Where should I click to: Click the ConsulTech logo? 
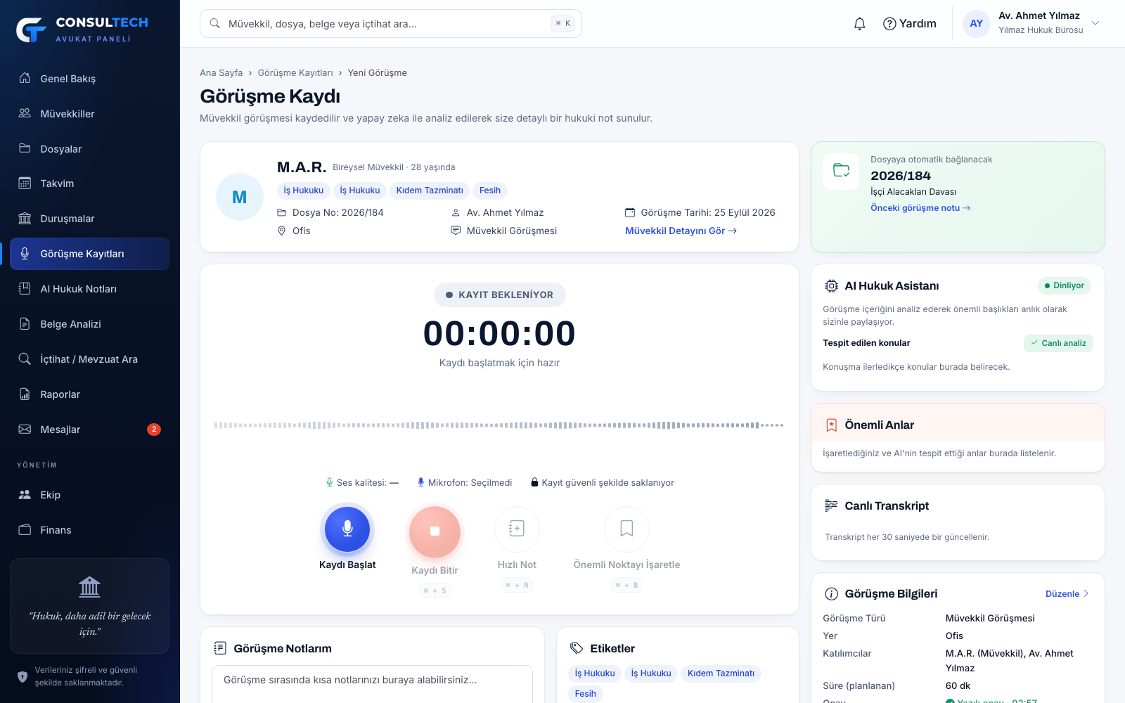pos(83,30)
